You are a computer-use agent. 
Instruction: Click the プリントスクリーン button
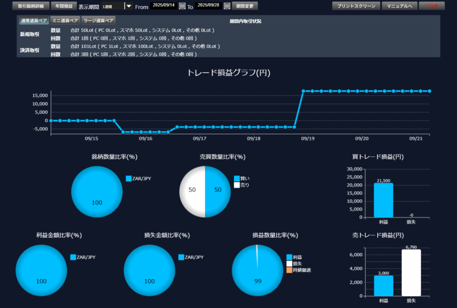pyautogui.click(x=356, y=6)
